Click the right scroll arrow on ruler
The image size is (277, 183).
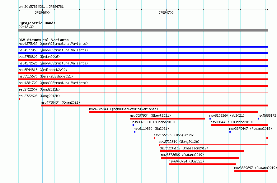coord(267,10)
